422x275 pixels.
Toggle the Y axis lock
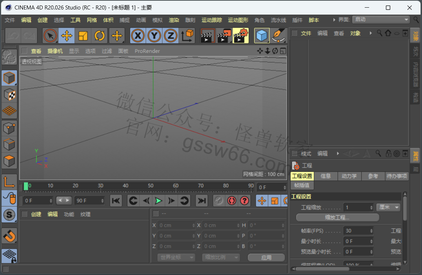coord(154,36)
